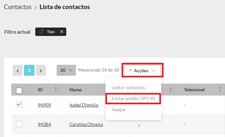
Task: Choose Enviar pedido OPT-IN option
Action: tap(133, 98)
